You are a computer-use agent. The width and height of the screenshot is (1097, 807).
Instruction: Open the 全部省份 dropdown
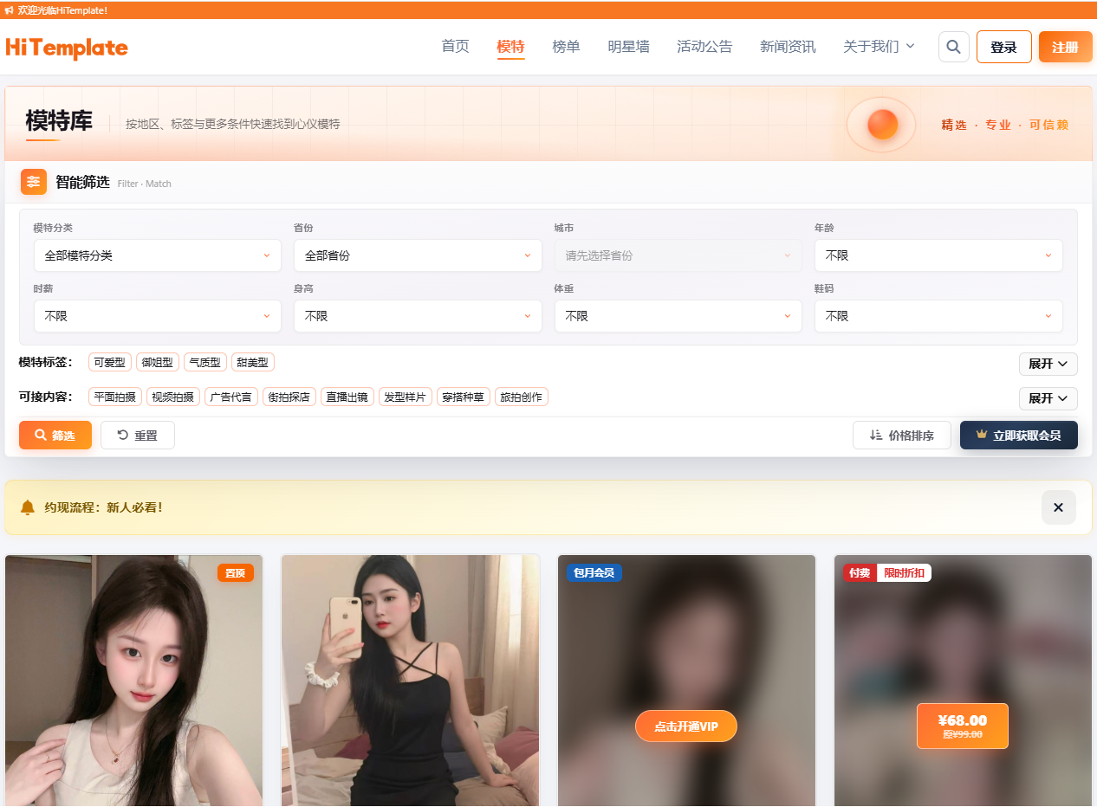418,255
